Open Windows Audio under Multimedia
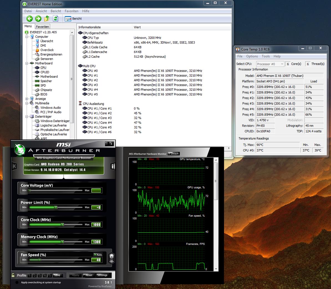This screenshot has height=289, width=331. (x=50, y=108)
